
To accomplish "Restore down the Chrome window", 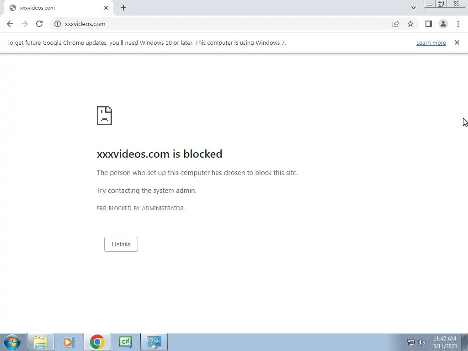I will pos(441,4).
